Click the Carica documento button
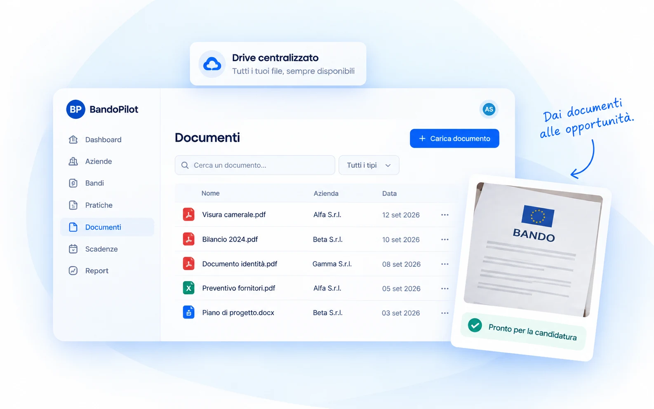This screenshot has width=654, height=409. [x=454, y=139]
